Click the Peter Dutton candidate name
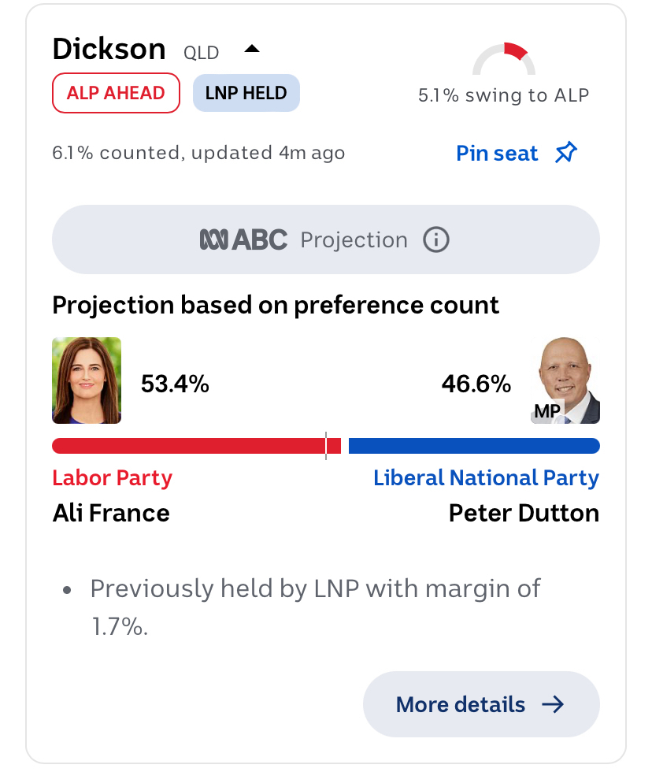Image resolution: width=652 pixels, height=772 pixels. click(524, 513)
